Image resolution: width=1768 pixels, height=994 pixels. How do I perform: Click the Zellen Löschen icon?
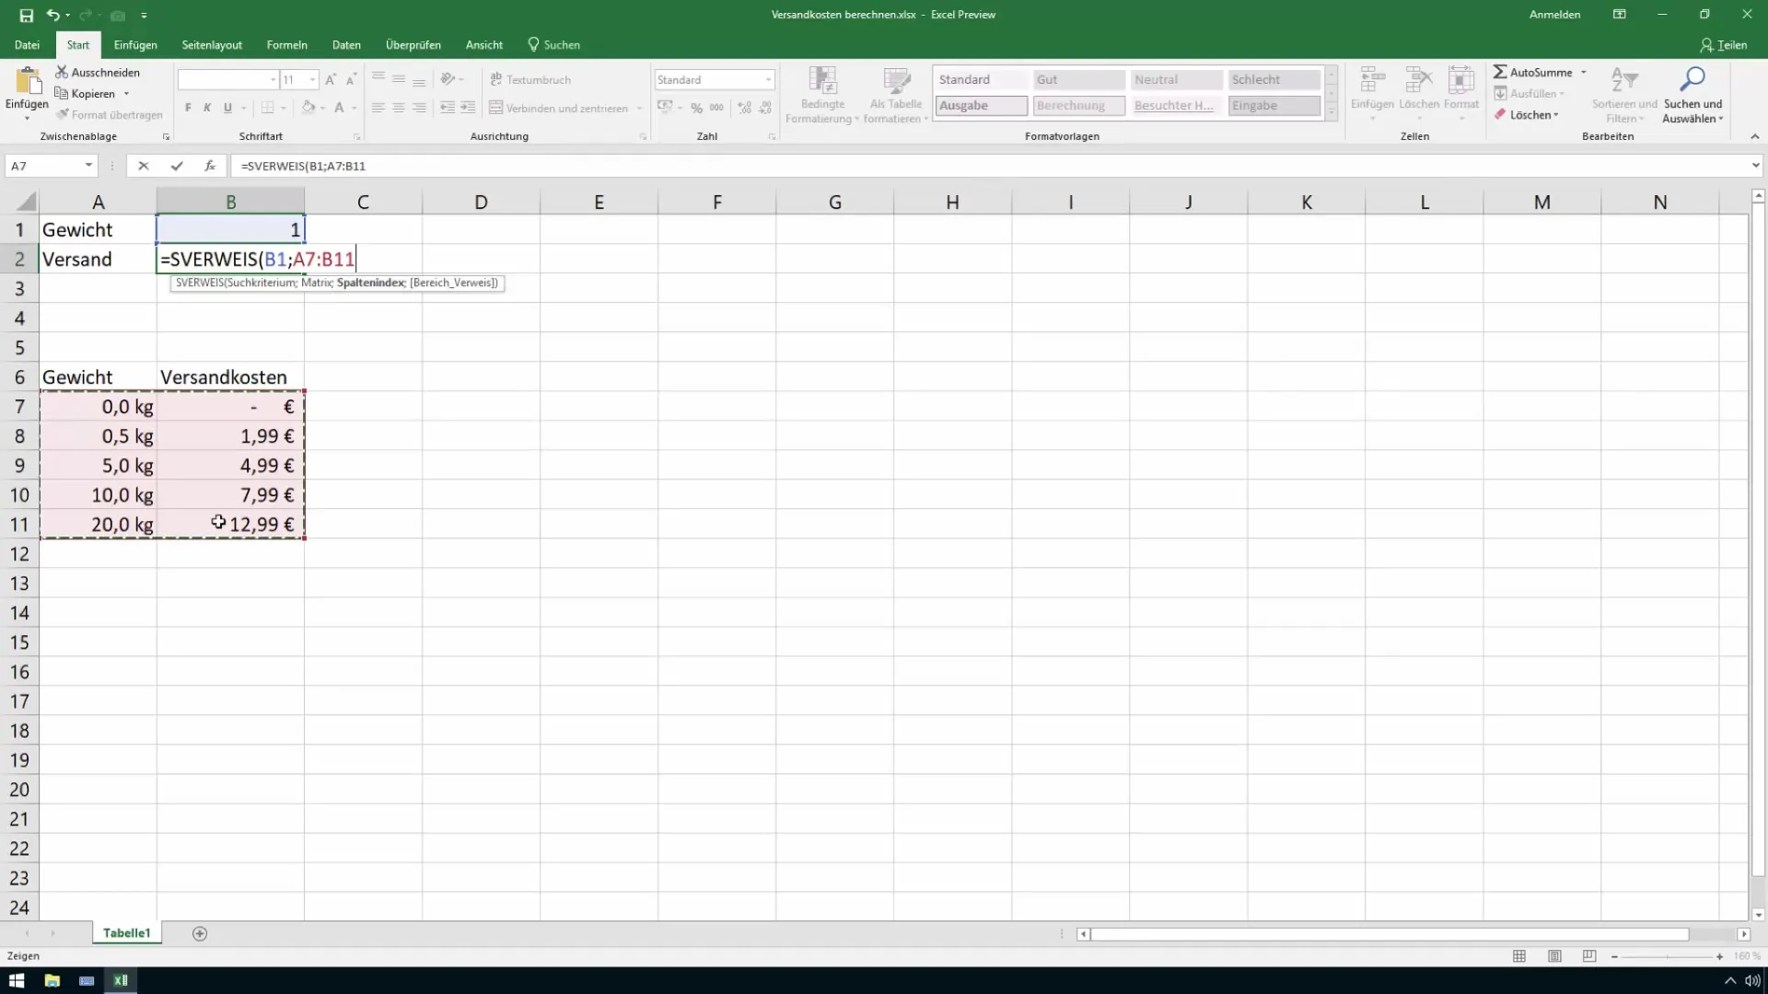pos(1418,81)
